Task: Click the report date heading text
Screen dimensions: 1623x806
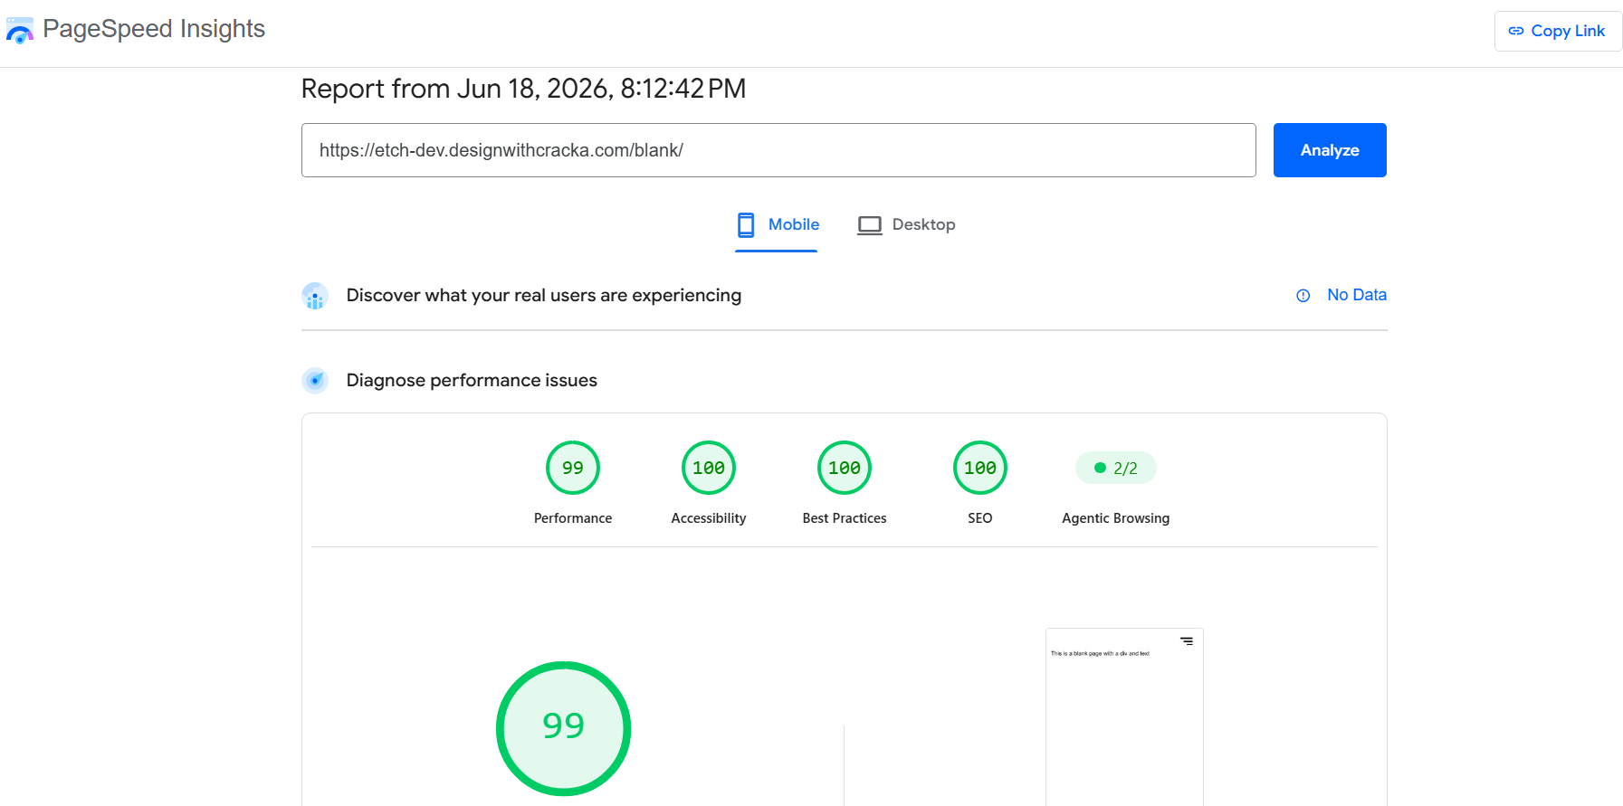Action: coord(524,89)
